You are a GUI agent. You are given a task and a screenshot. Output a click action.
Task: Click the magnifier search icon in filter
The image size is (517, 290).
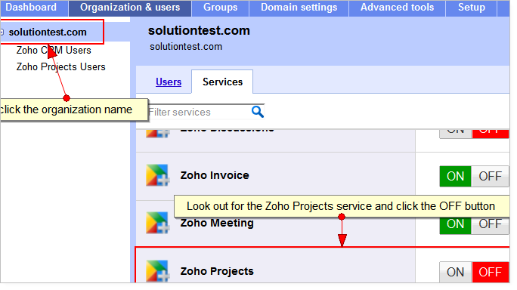[x=258, y=112]
